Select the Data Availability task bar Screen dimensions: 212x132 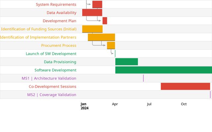pyautogui.click(x=92, y=13)
